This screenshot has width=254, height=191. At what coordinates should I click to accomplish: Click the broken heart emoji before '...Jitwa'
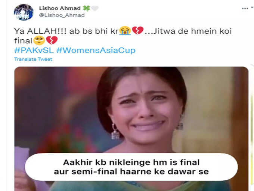(138, 31)
